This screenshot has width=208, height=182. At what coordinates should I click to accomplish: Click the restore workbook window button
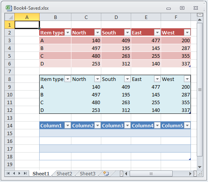click(x=182, y=8)
